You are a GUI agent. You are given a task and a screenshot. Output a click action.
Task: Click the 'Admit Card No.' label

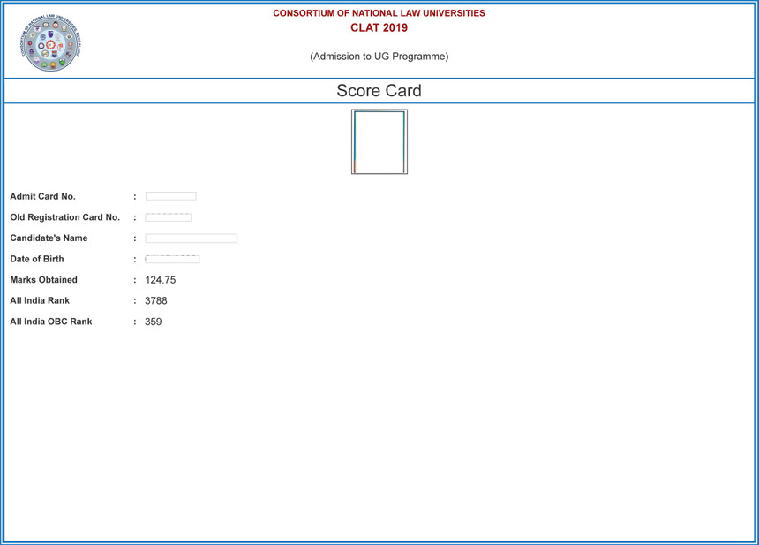pyautogui.click(x=42, y=196)
